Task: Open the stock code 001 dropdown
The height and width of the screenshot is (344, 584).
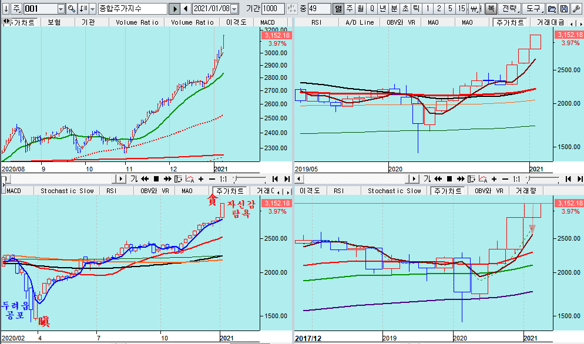Action: (61, 9)
